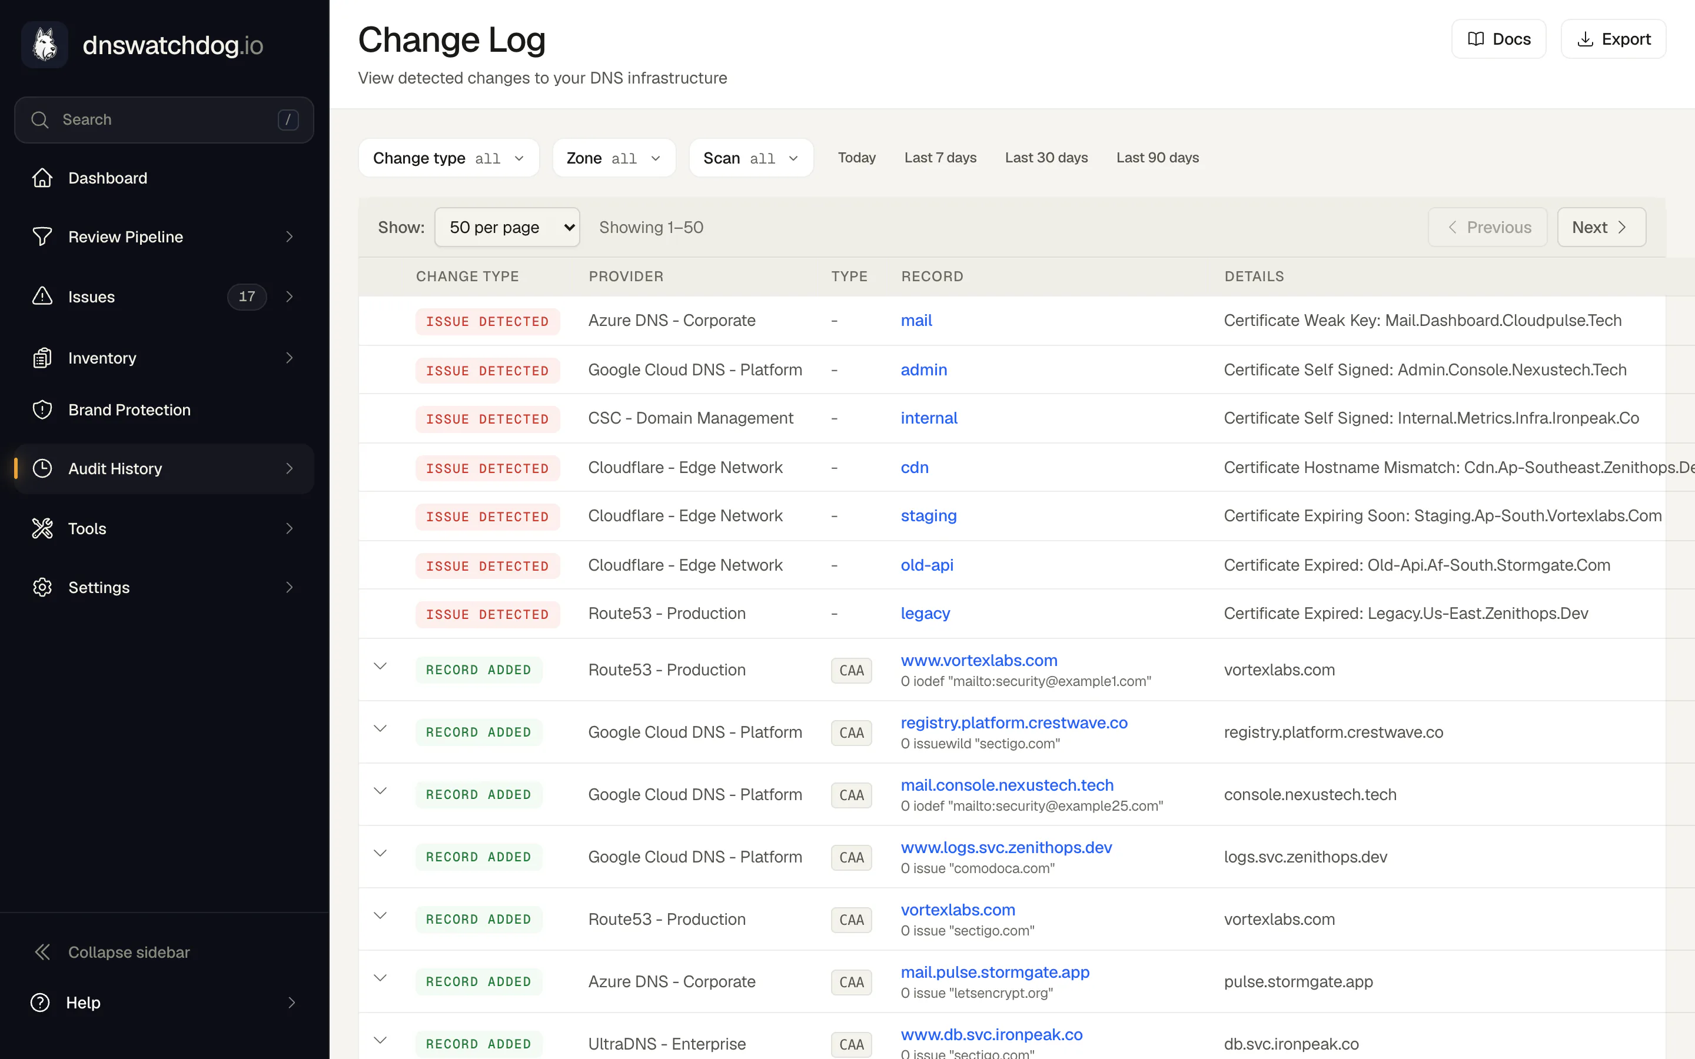The height and width of the screenshot is (1059, 1695).
Task: Select the Last 30 days range
Action: click(x=1046, y=158)
